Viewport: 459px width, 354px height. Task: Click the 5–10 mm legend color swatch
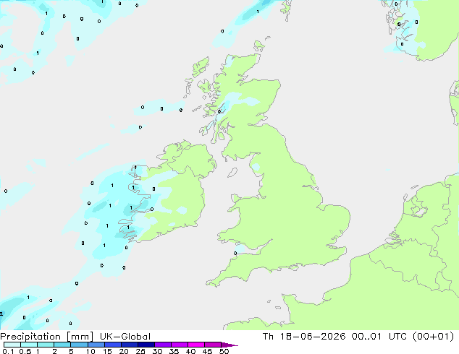click(x=79, y=345)
